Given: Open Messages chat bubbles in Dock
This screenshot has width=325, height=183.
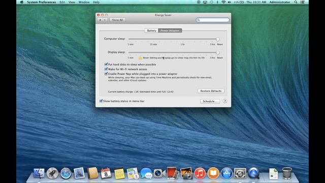Looking at the screenshot, I should tap(146, 173).
